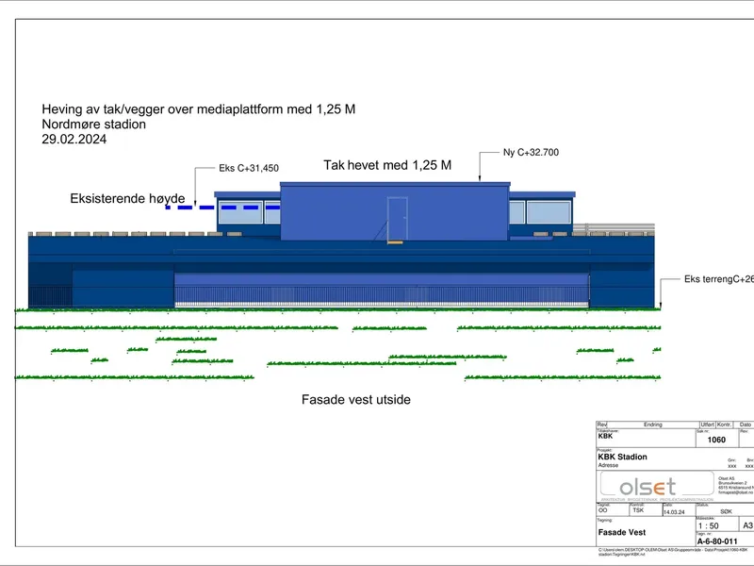The height and width of the screenshot is (566, 754).
Task: Click the 'Eks terreng' label at right edge
Action: tap(718, 279)
